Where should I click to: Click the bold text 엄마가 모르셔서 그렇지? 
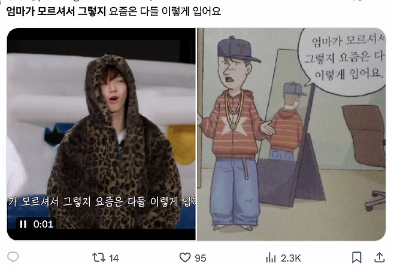[x=56, y=11]
